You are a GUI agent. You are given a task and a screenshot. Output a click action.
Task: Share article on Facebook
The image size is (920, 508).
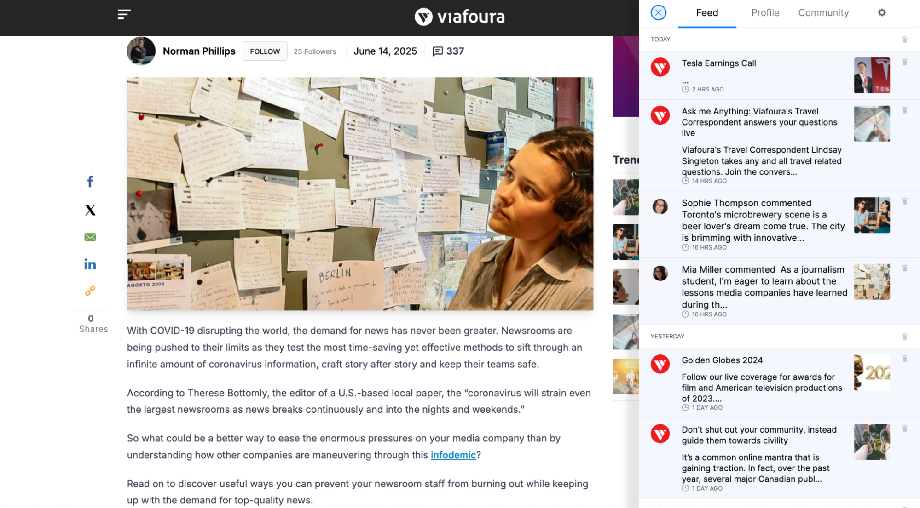[90, 182]
